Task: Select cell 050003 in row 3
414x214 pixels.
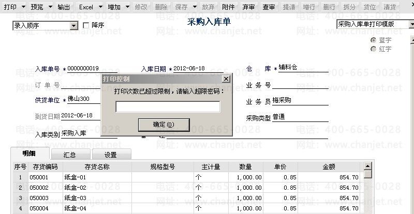Action: point(45,198)
